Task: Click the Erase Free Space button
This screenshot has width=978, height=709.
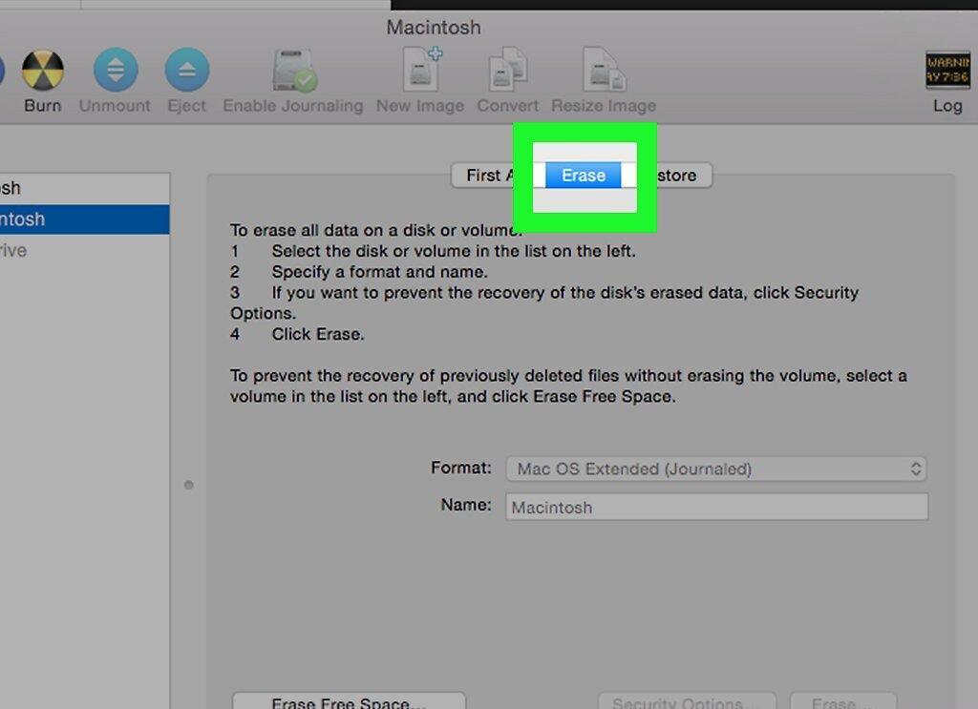Action: (x=349, y=701)
